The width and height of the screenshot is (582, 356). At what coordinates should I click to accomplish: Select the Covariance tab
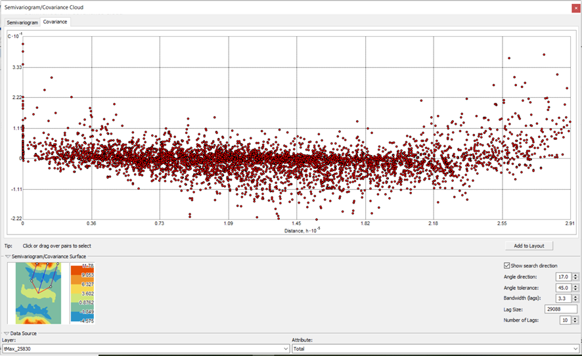[55, 22]
